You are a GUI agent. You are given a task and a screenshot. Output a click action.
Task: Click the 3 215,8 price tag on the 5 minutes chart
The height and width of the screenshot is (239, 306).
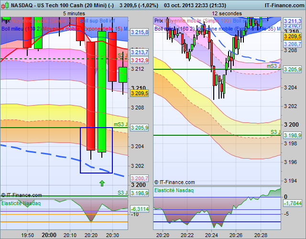(x=139, y=32)
